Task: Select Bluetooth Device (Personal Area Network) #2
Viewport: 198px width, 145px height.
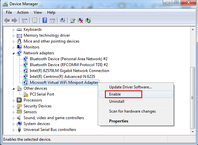Action: 69,59
